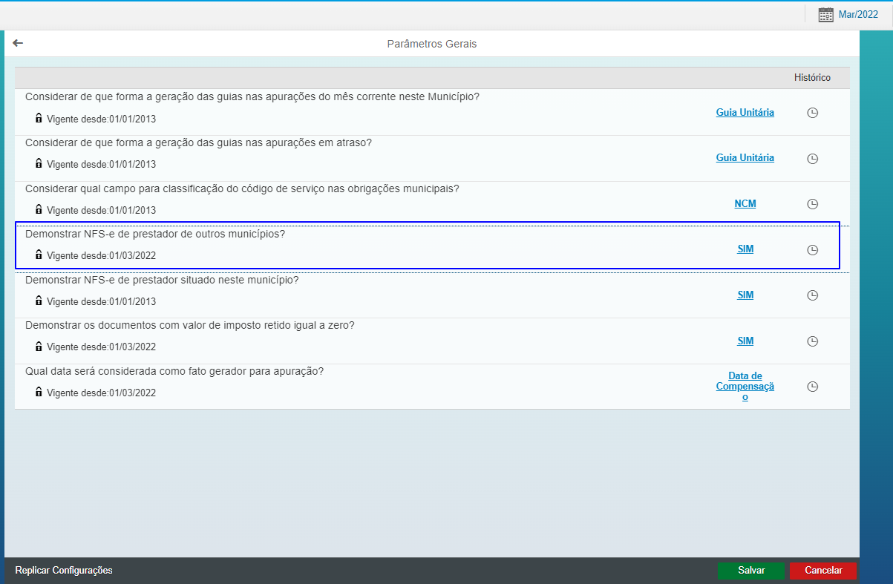The height and width of the screenshot is (584, 893).
Task: Change Guia Unitária value for late assessments
Action: [x=745, y=158]
